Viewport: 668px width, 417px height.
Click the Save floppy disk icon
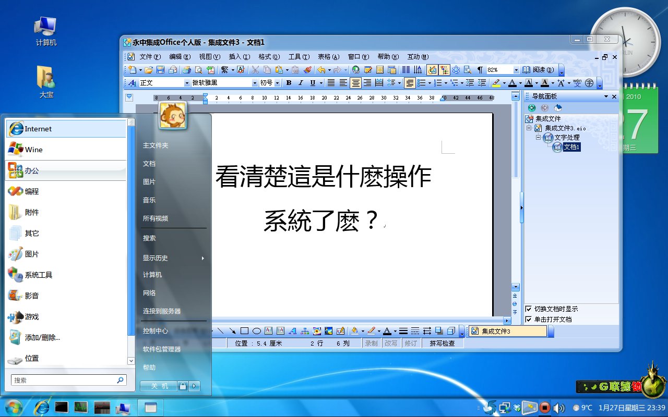point(160,69)
